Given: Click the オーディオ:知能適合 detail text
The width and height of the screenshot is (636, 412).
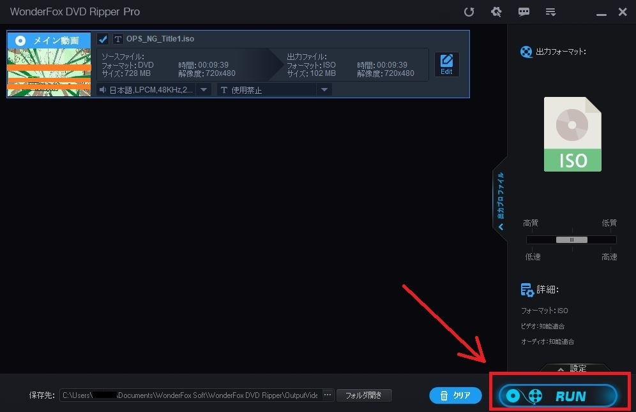Looking at the screenshot, I should pos(548,341).
